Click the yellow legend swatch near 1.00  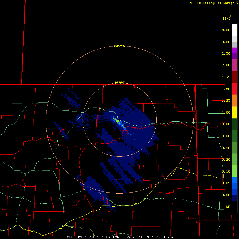click(234, 112)
